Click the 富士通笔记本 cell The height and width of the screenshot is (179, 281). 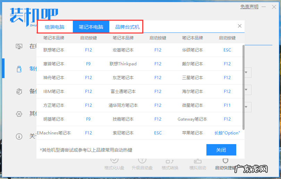[x=123, y=91]
